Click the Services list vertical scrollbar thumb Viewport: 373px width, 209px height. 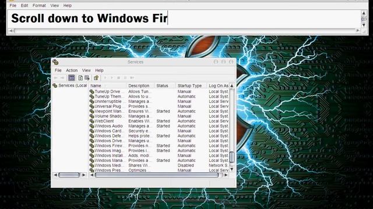click(x=232, y=157)
